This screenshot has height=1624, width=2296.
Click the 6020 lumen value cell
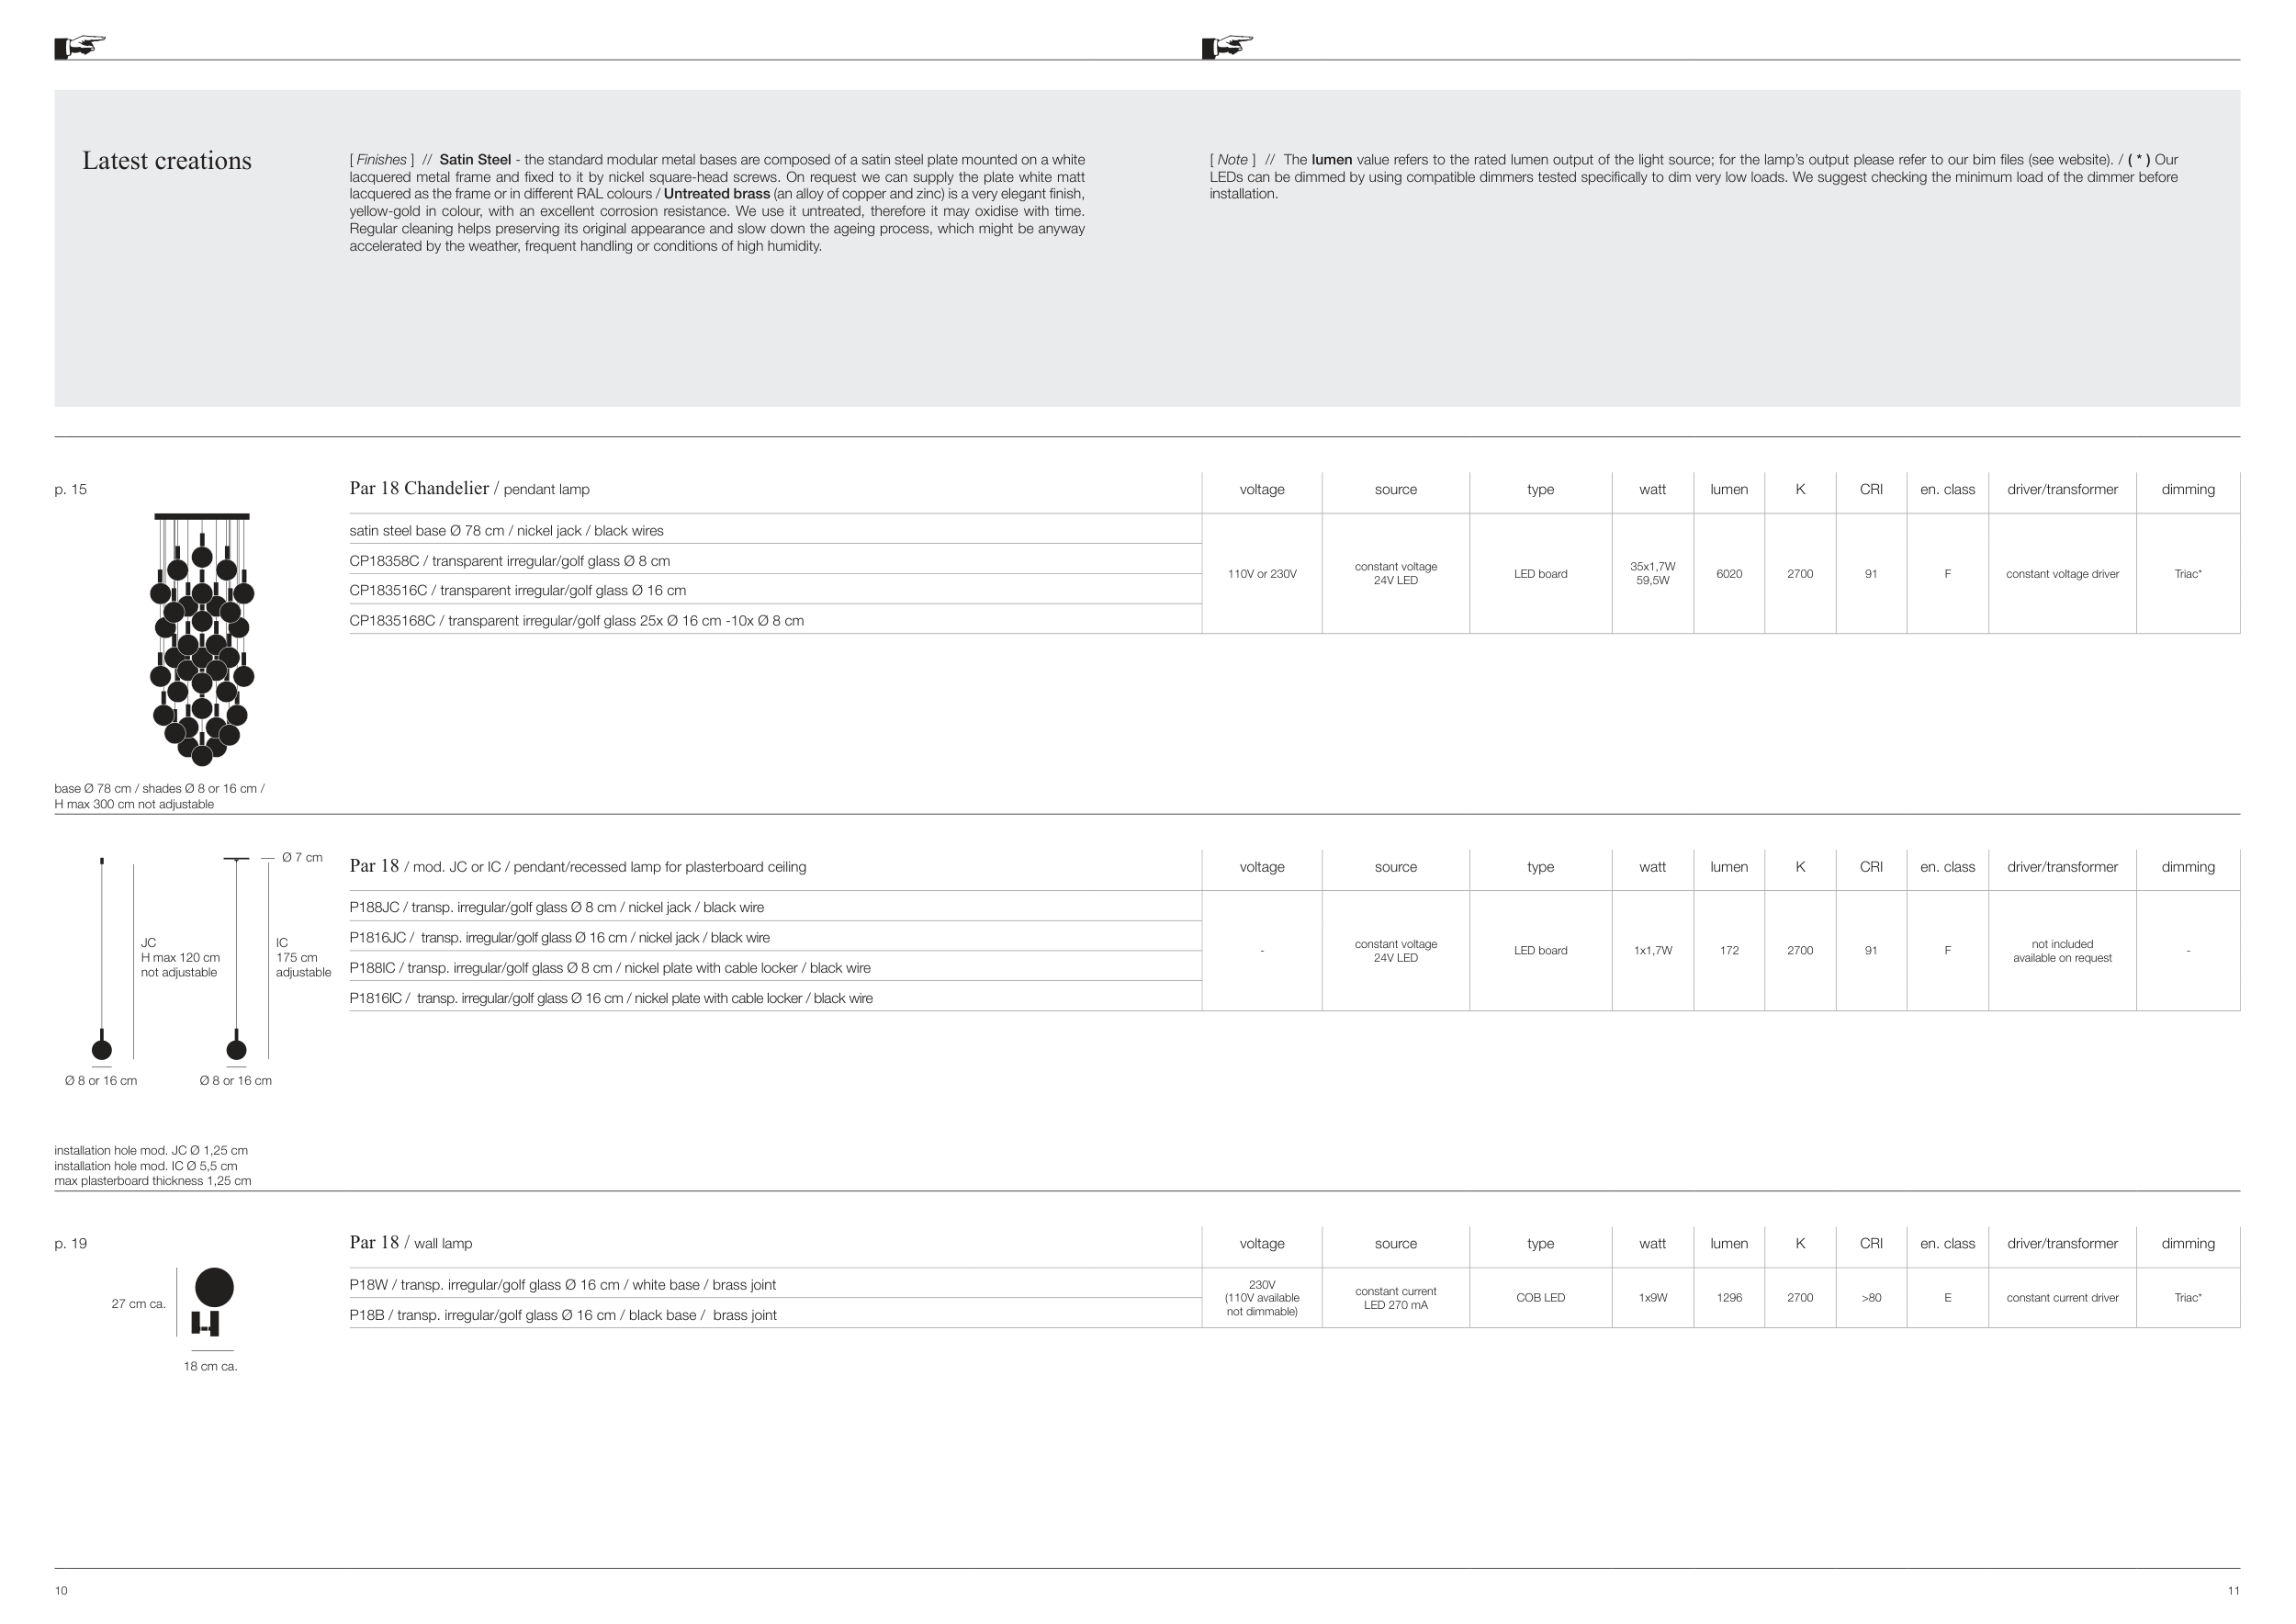(x=1729, y=574)
